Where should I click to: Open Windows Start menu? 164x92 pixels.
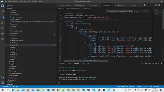3,90
